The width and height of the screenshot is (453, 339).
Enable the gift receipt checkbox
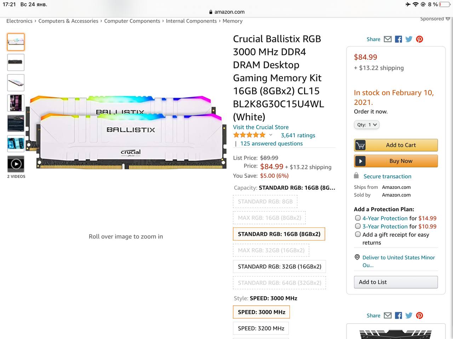pos(358,234)
